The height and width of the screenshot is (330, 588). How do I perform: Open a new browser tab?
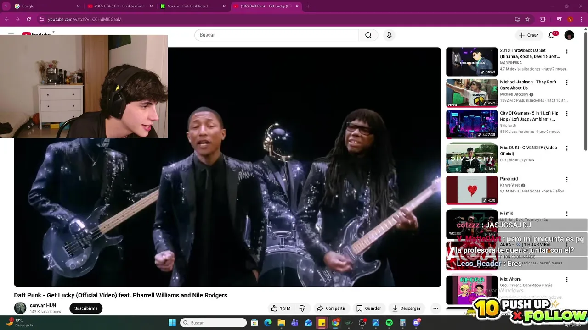click(x=308, y=6)
